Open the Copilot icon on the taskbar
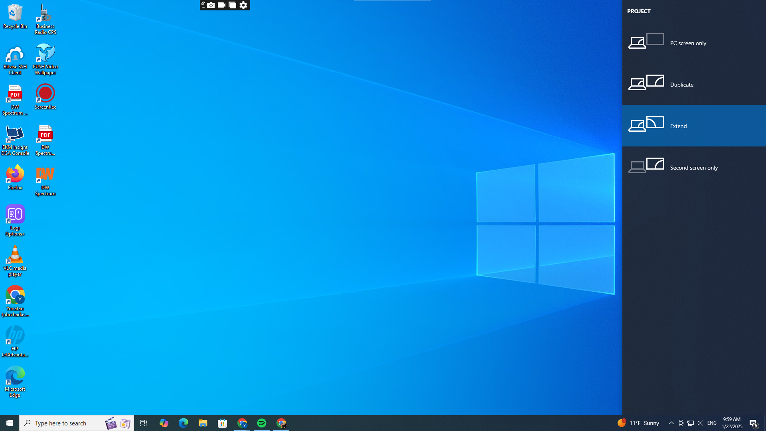Viewport: 766px width, 431px height. click(x=164, y=423)
